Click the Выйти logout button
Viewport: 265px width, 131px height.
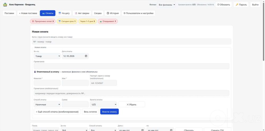(255, 5)
